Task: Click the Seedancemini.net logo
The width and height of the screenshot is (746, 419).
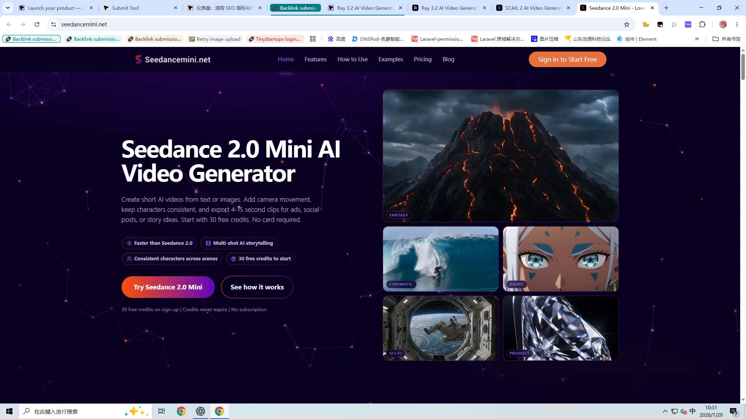Action: click(173, 59)
